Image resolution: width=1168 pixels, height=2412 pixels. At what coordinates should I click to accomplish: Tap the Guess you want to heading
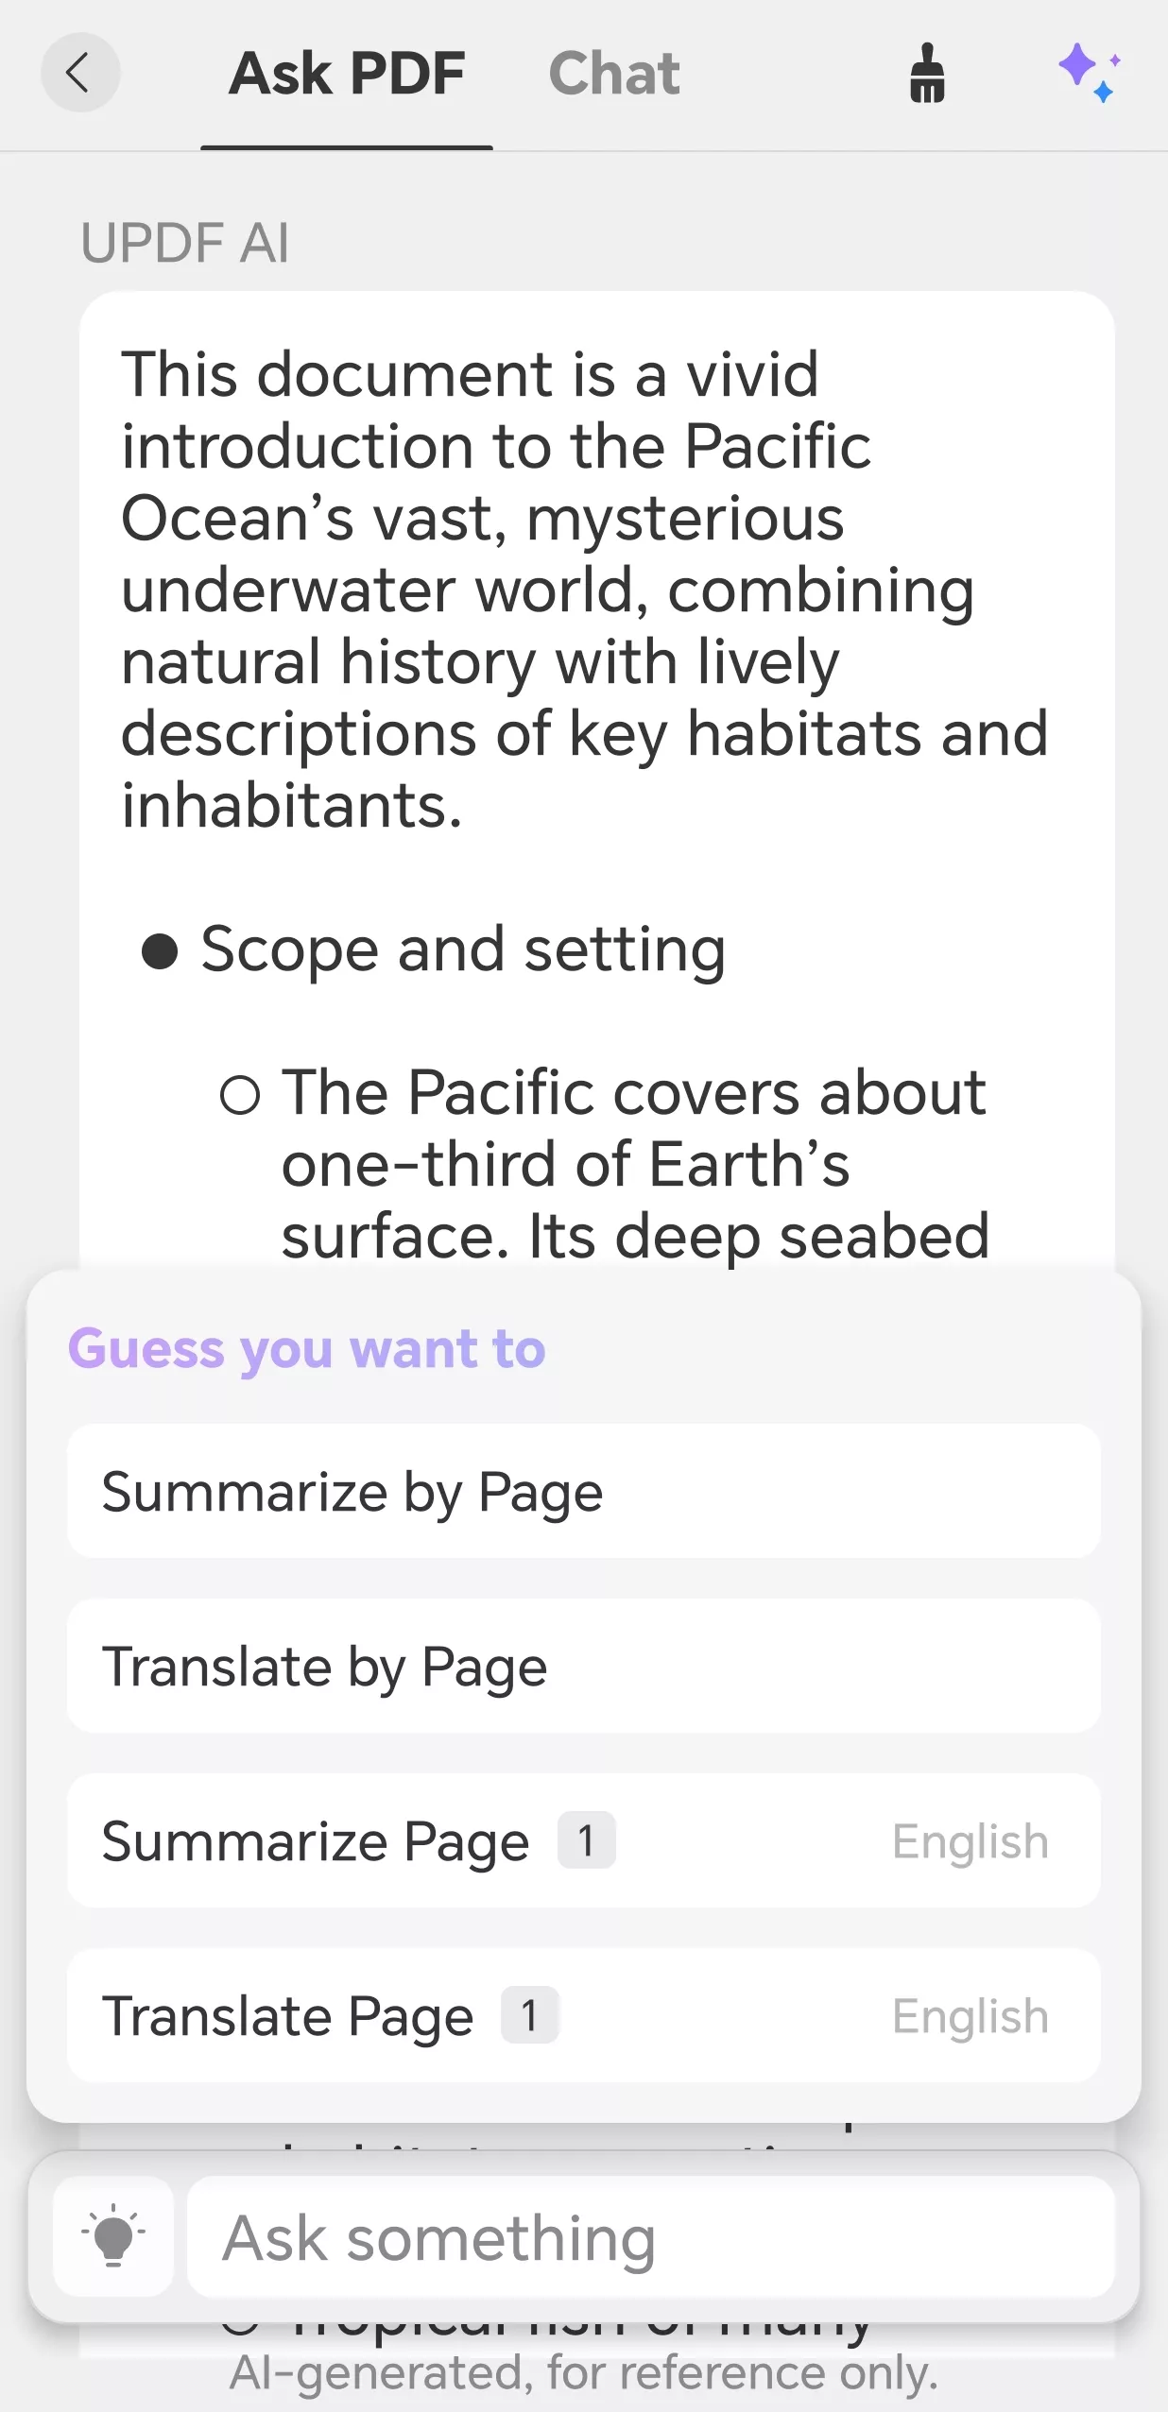[304, 1347]
